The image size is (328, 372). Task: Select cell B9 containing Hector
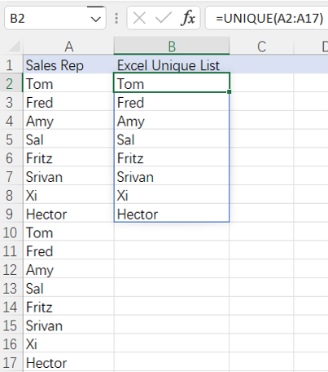[172, 215]
